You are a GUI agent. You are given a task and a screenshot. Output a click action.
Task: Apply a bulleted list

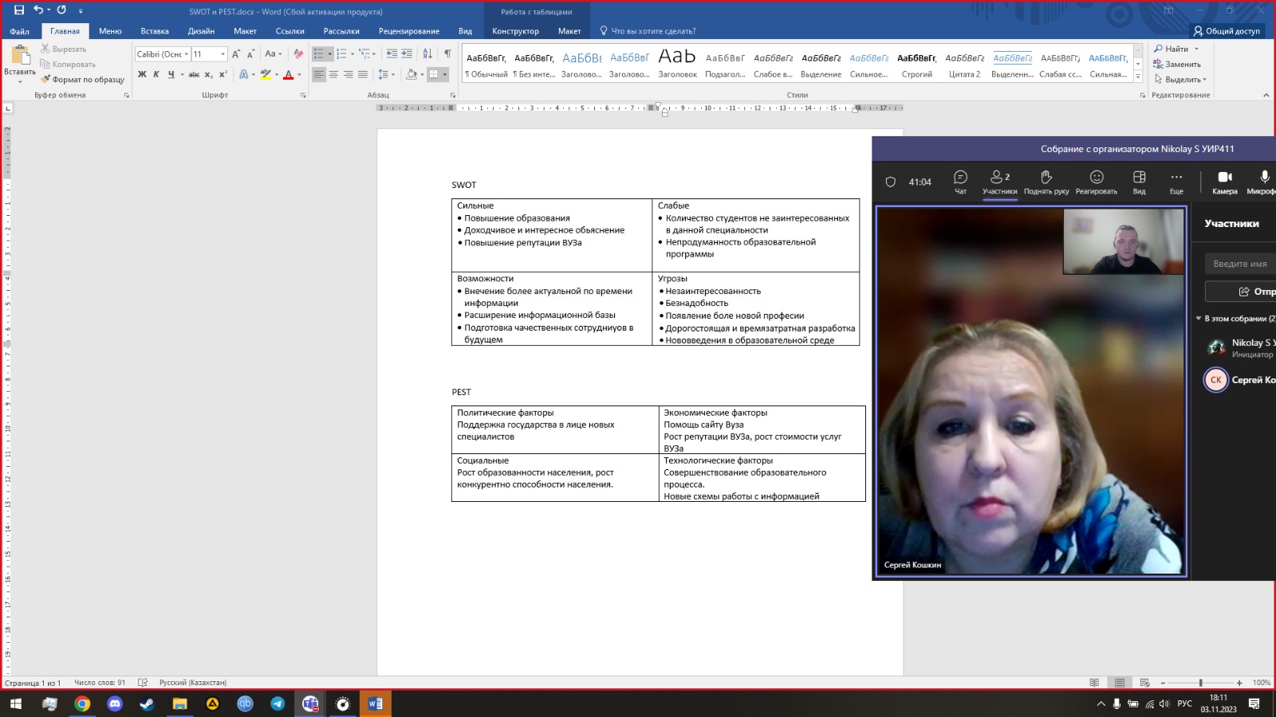pos(319,54)
